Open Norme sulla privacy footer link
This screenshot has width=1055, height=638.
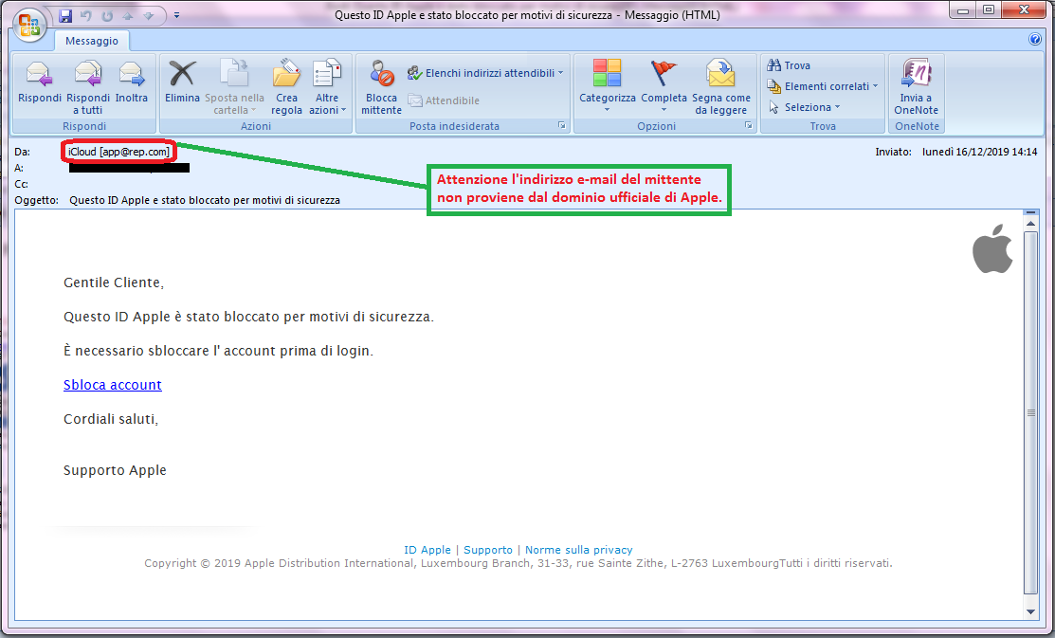click(578, 550)
